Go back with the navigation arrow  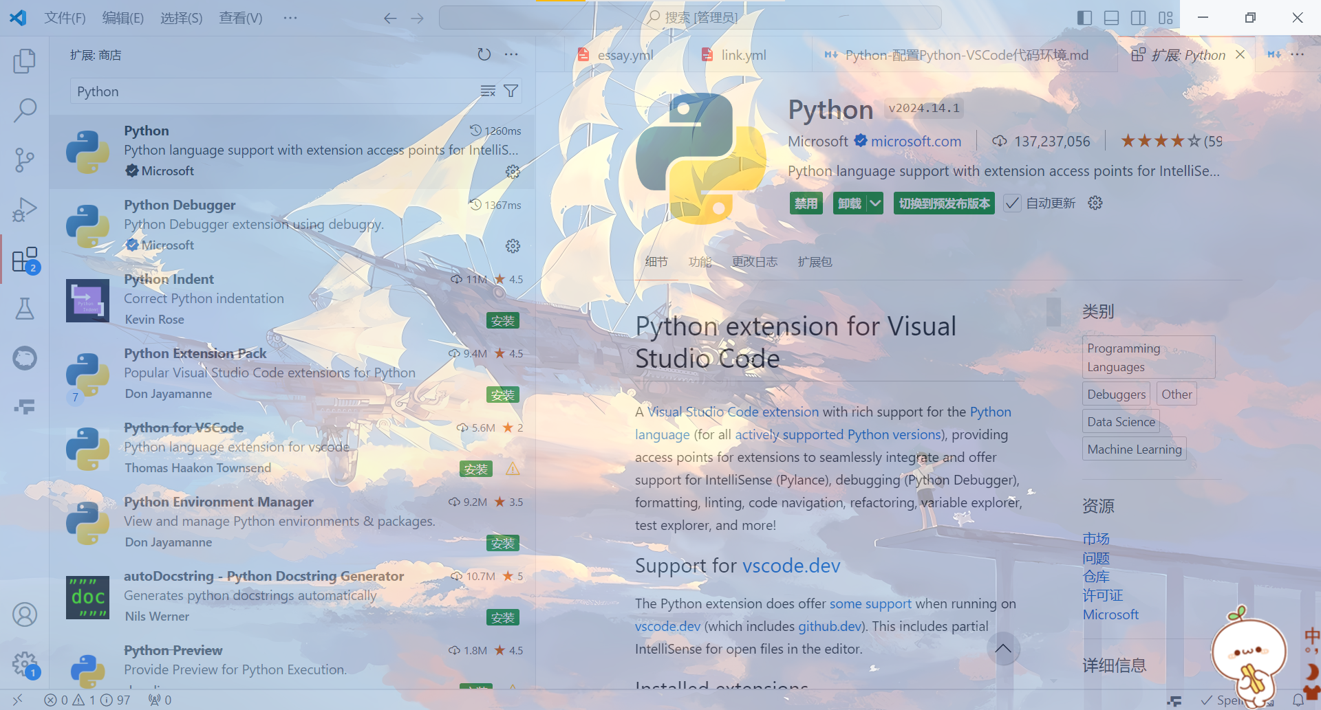point(390,19)
